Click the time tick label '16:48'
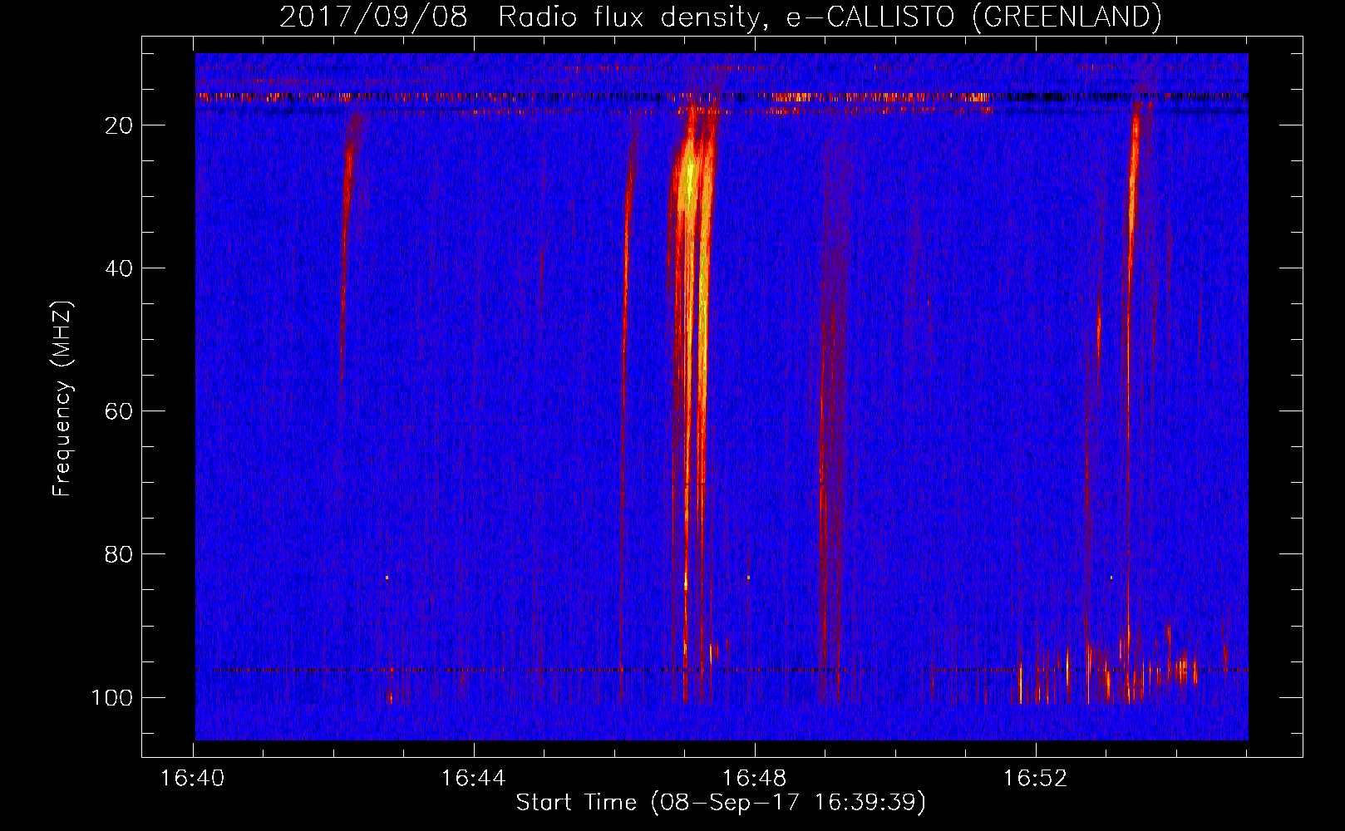The height and width of the screenshot is (831, 1345). tap(755, 779)
